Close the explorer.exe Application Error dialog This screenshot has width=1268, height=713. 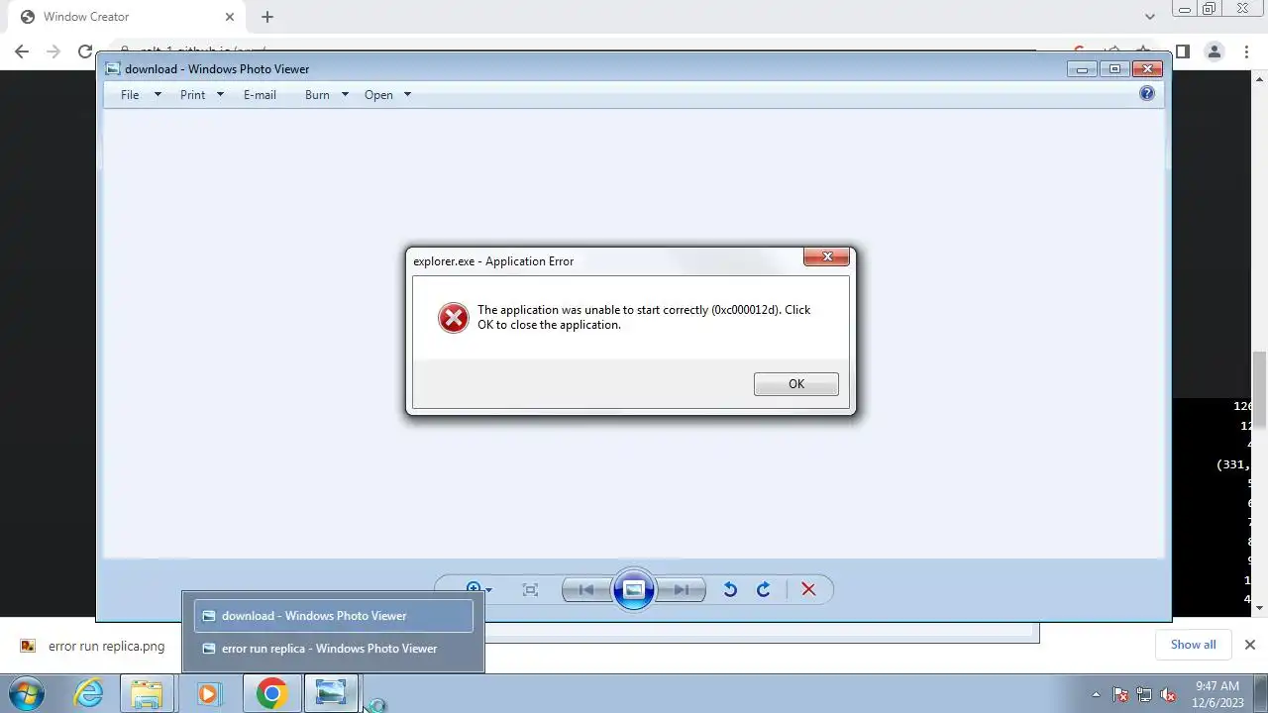826,257
